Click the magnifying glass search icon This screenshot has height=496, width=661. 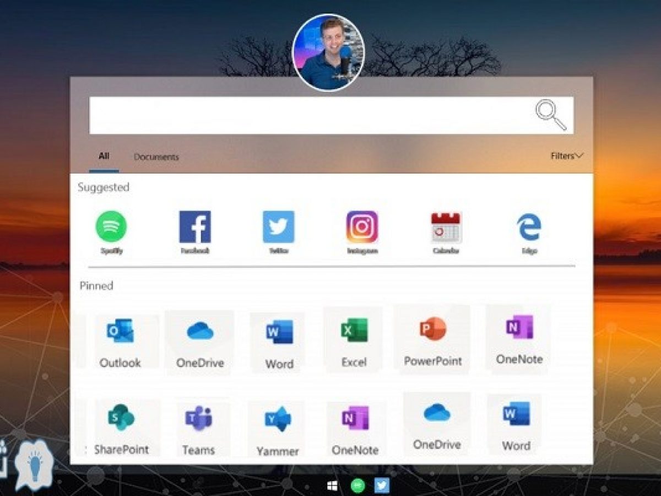pos(551,115)
